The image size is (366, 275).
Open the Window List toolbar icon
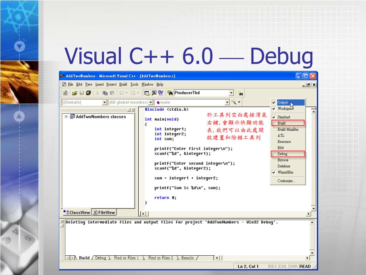click(x=160, y=93)
